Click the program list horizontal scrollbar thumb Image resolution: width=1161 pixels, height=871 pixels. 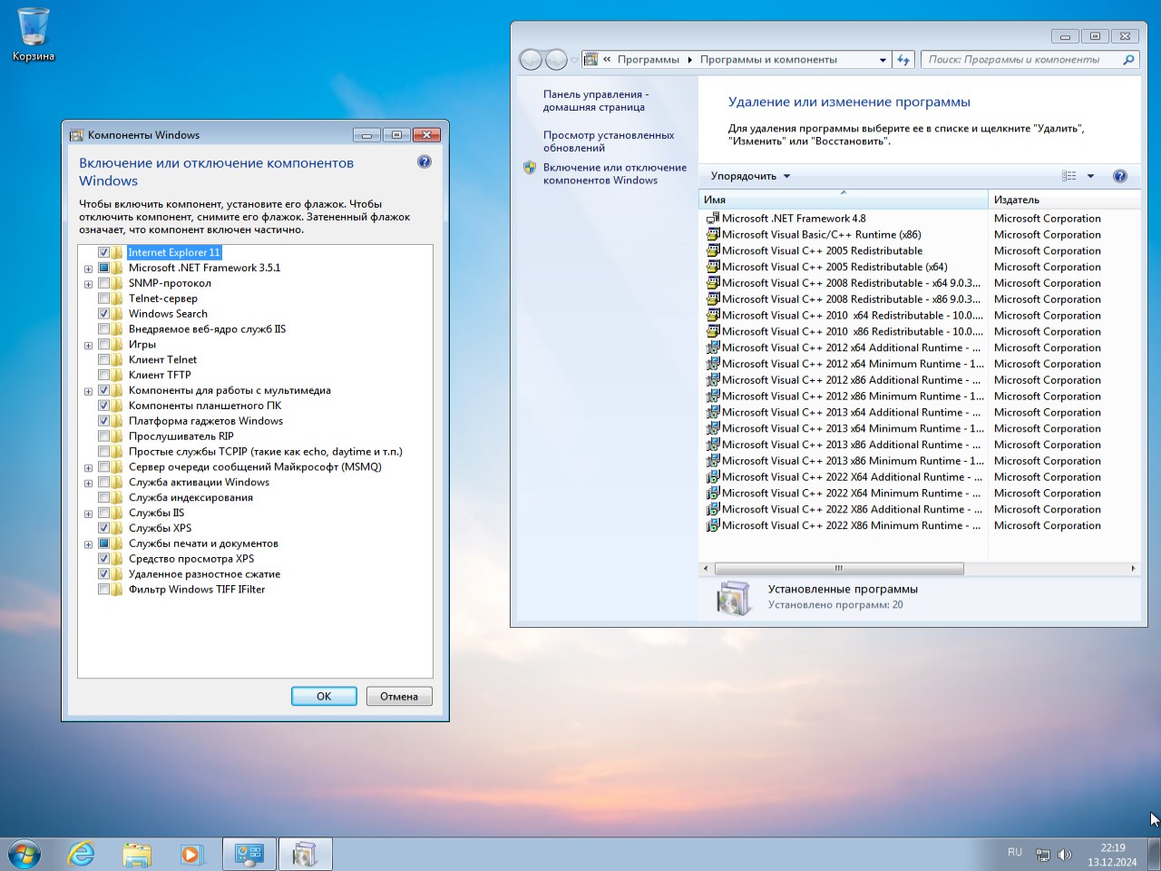coord(839,569)
